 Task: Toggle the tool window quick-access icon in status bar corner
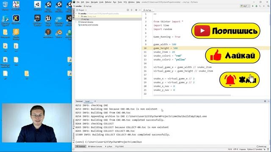[73, 149]
